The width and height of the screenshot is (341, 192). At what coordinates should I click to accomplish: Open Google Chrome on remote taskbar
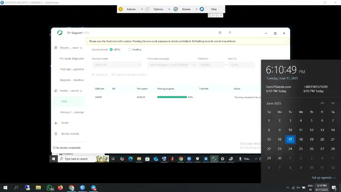pos(181,159)
